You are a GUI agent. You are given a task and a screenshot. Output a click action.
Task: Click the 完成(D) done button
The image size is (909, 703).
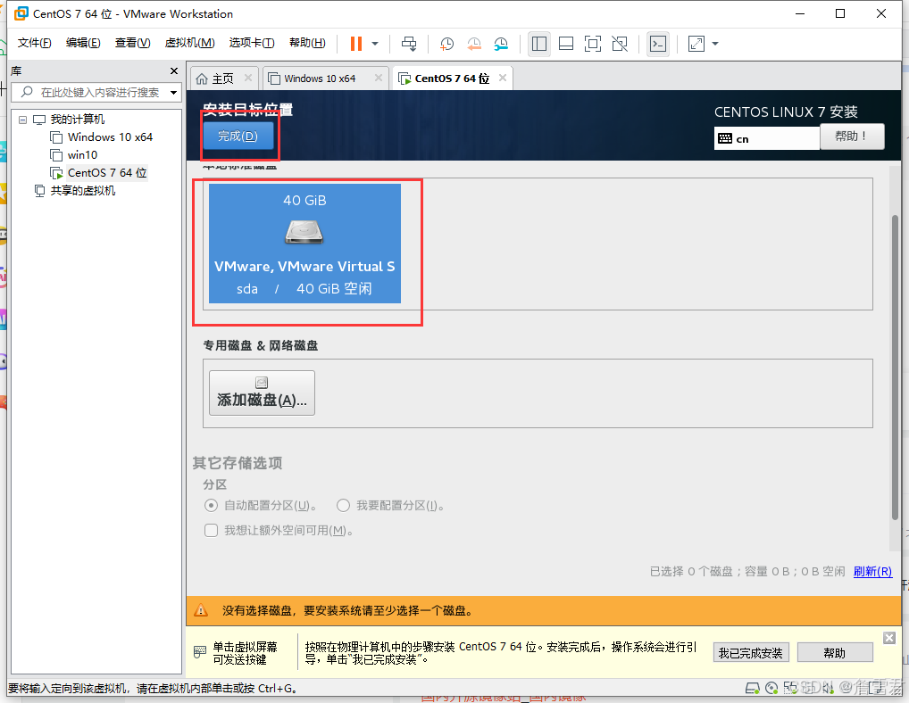click(238, 136)
